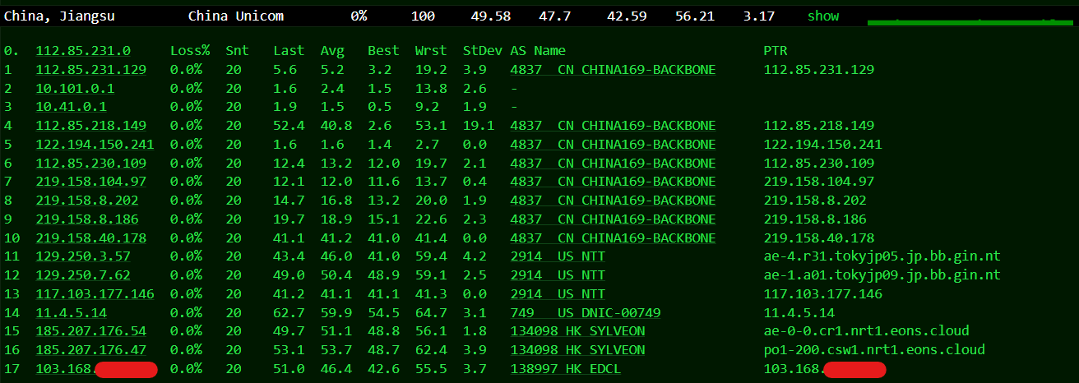Open AS 4837 CHINA169-BACKBONE link on hop 10
The image size is (1079, 383).
(x=613, y=238)
